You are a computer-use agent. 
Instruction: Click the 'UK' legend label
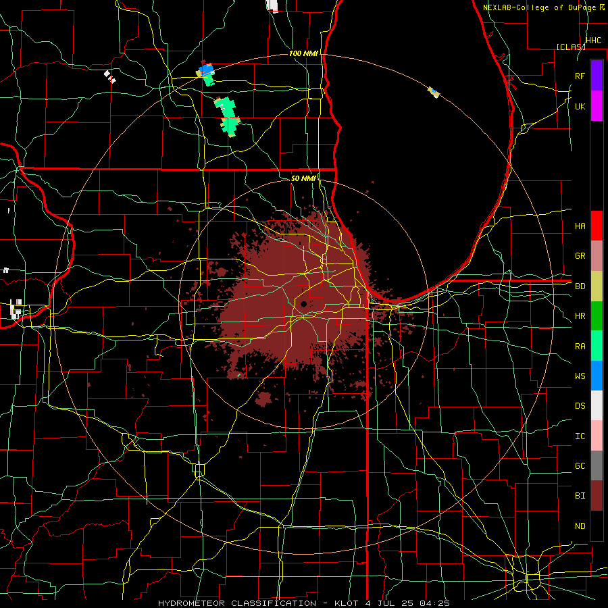580,106
